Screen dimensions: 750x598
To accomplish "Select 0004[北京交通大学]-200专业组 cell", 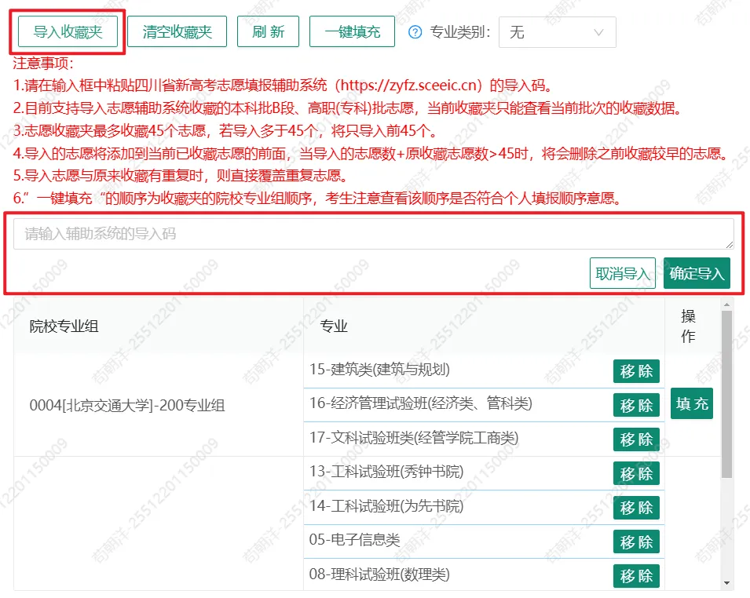I will pos(159,405).
